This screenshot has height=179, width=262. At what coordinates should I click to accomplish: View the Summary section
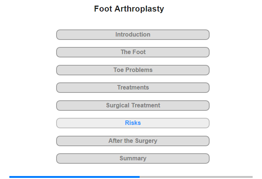[133, 158]
